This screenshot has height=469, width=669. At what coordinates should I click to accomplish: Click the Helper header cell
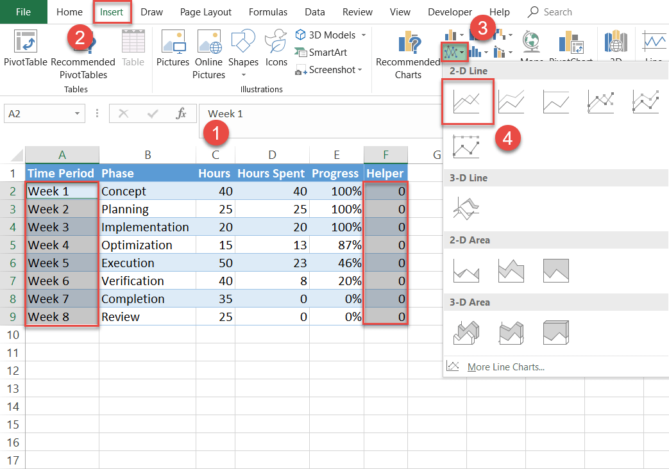(x=385, y=174)
